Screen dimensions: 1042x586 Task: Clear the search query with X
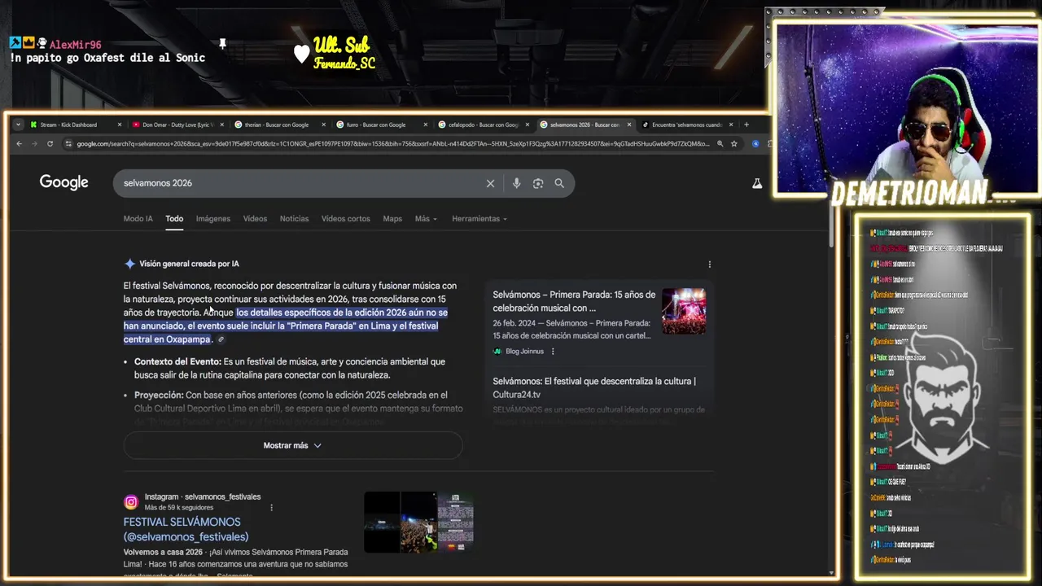490,183
